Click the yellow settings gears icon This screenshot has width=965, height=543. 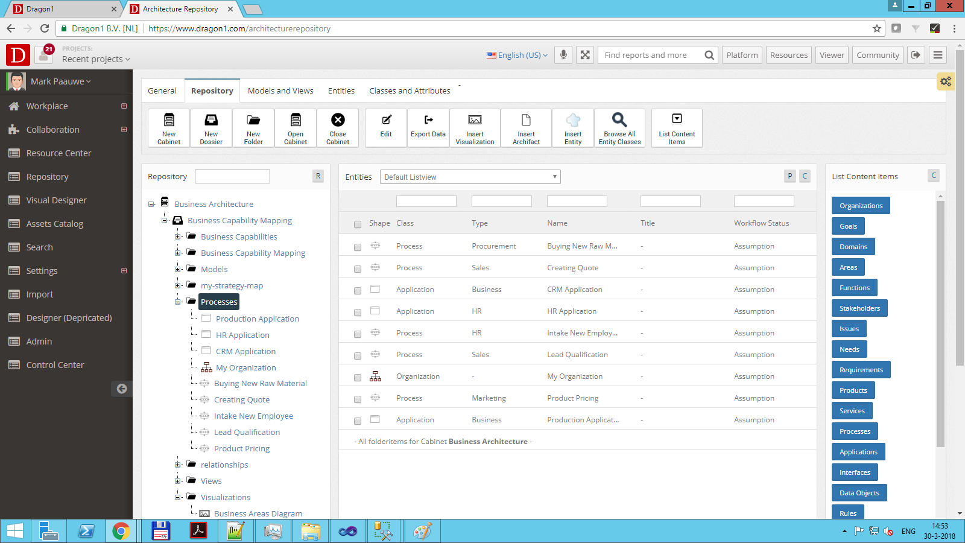(945, 81)
